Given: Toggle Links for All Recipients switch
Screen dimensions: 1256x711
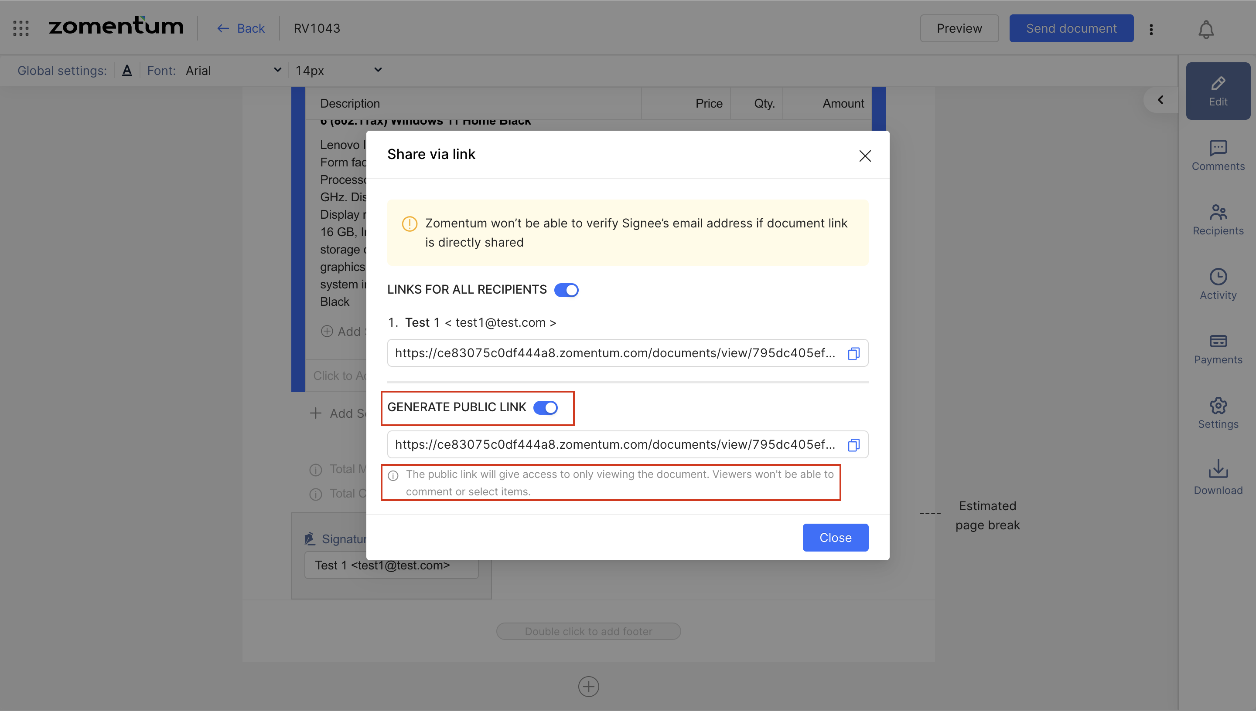Looking at the screenshot, I should coord(566,290).
